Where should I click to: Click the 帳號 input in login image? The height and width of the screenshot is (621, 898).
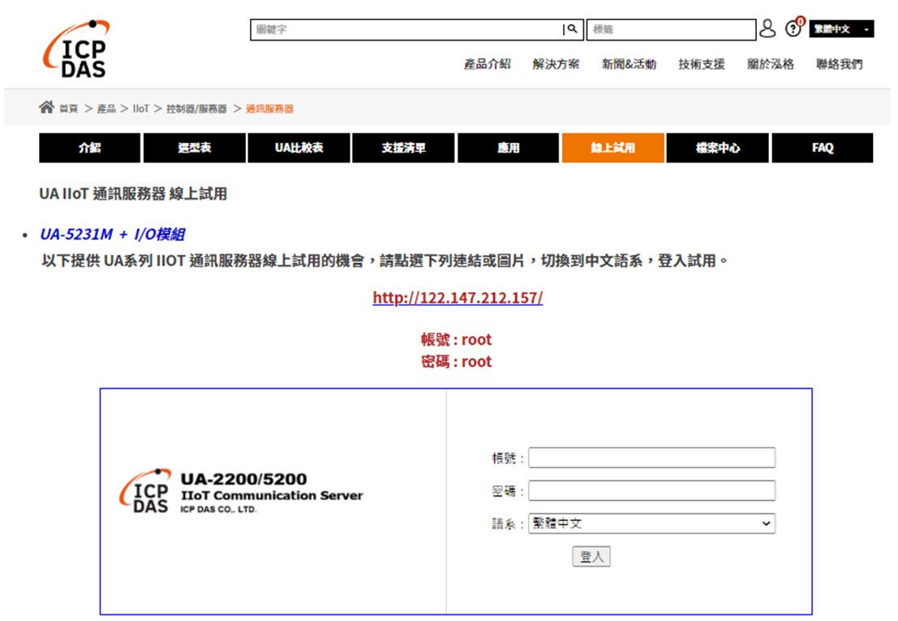pyautogui.click(x=651, y=458)
